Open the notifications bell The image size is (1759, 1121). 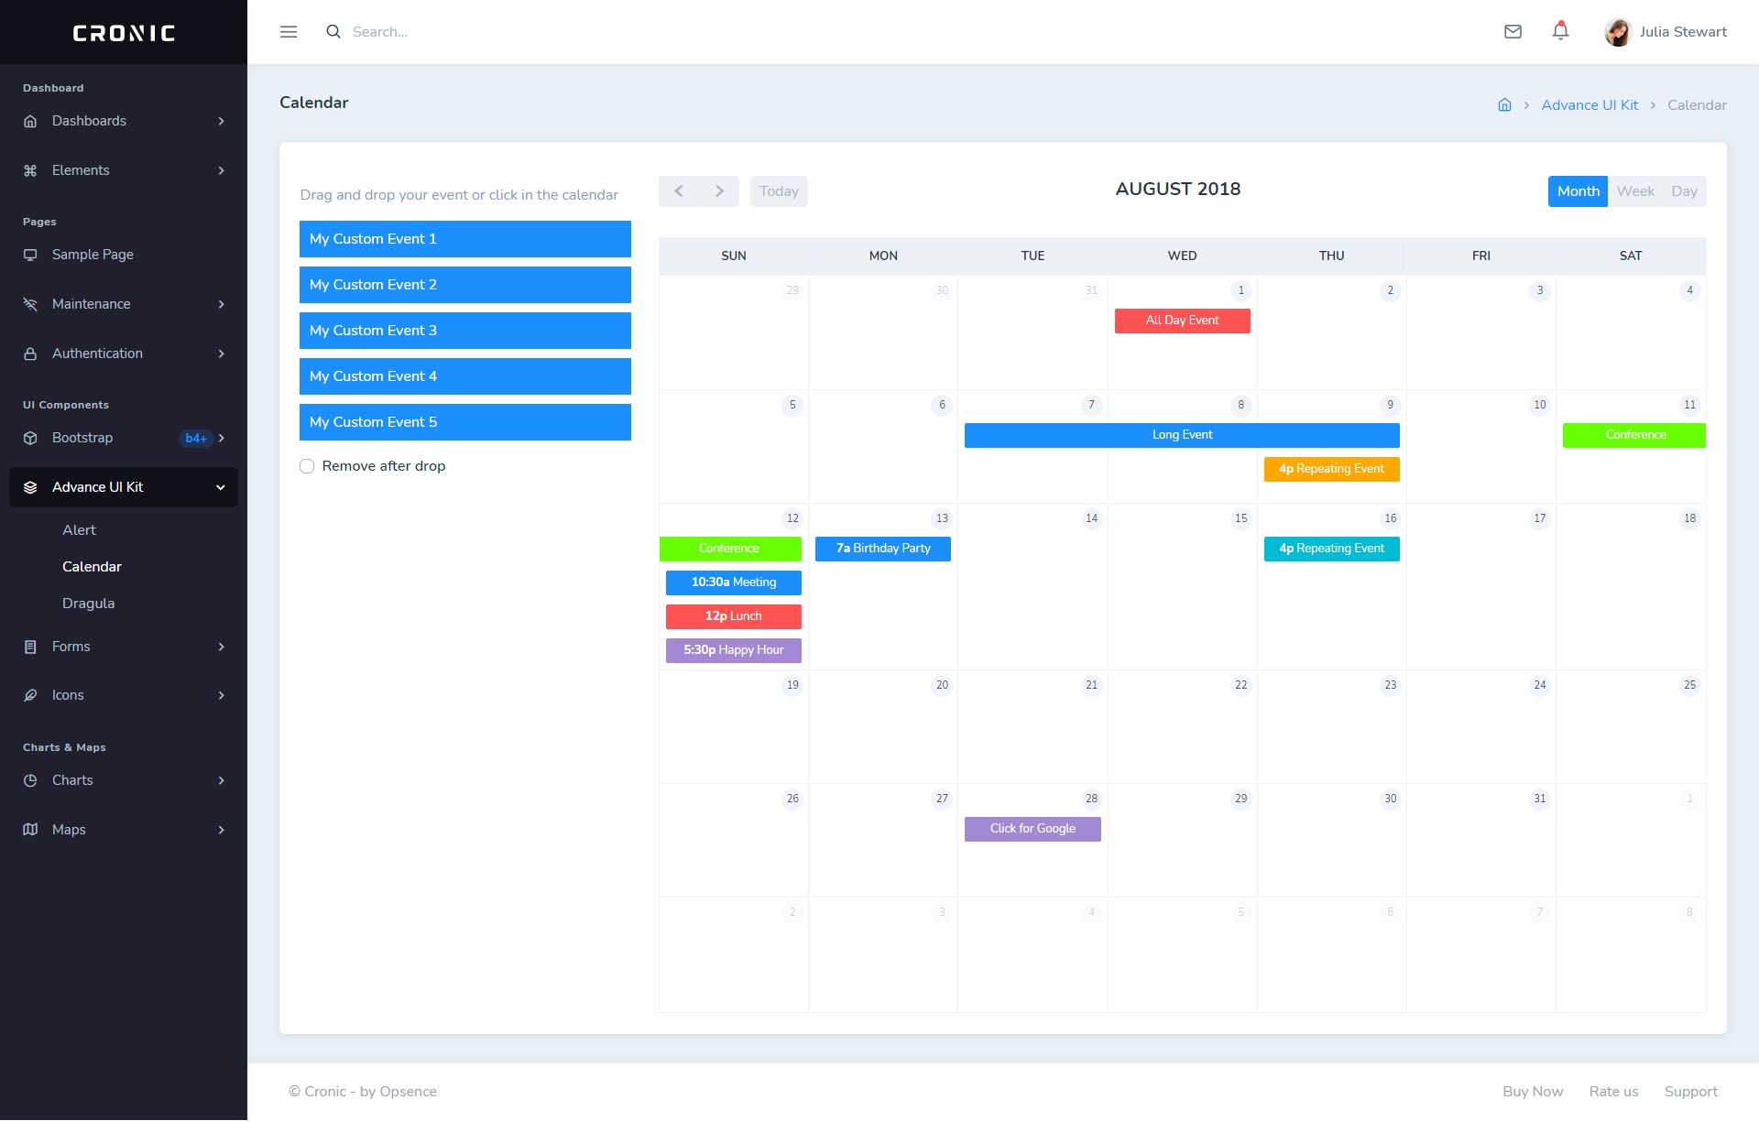click(x=1560, y=32)
